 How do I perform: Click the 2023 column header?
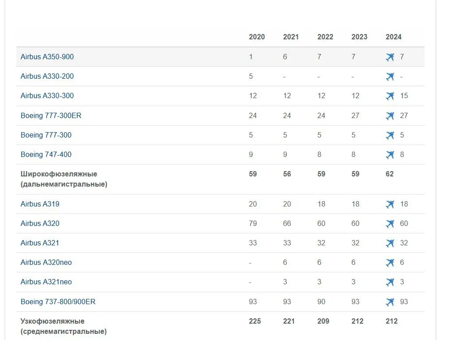coord(359,37)
